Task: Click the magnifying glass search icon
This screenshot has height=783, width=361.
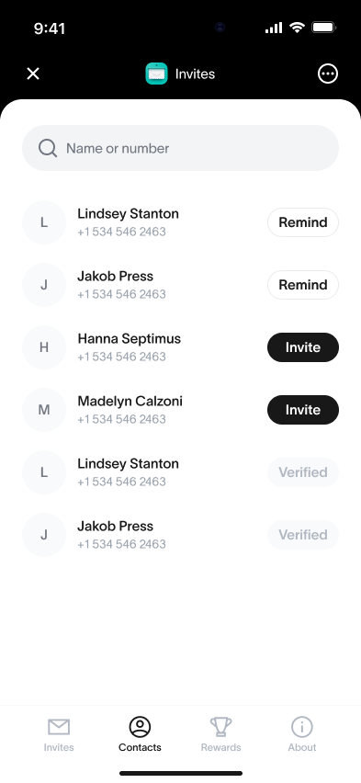Action: pos(48,148)
